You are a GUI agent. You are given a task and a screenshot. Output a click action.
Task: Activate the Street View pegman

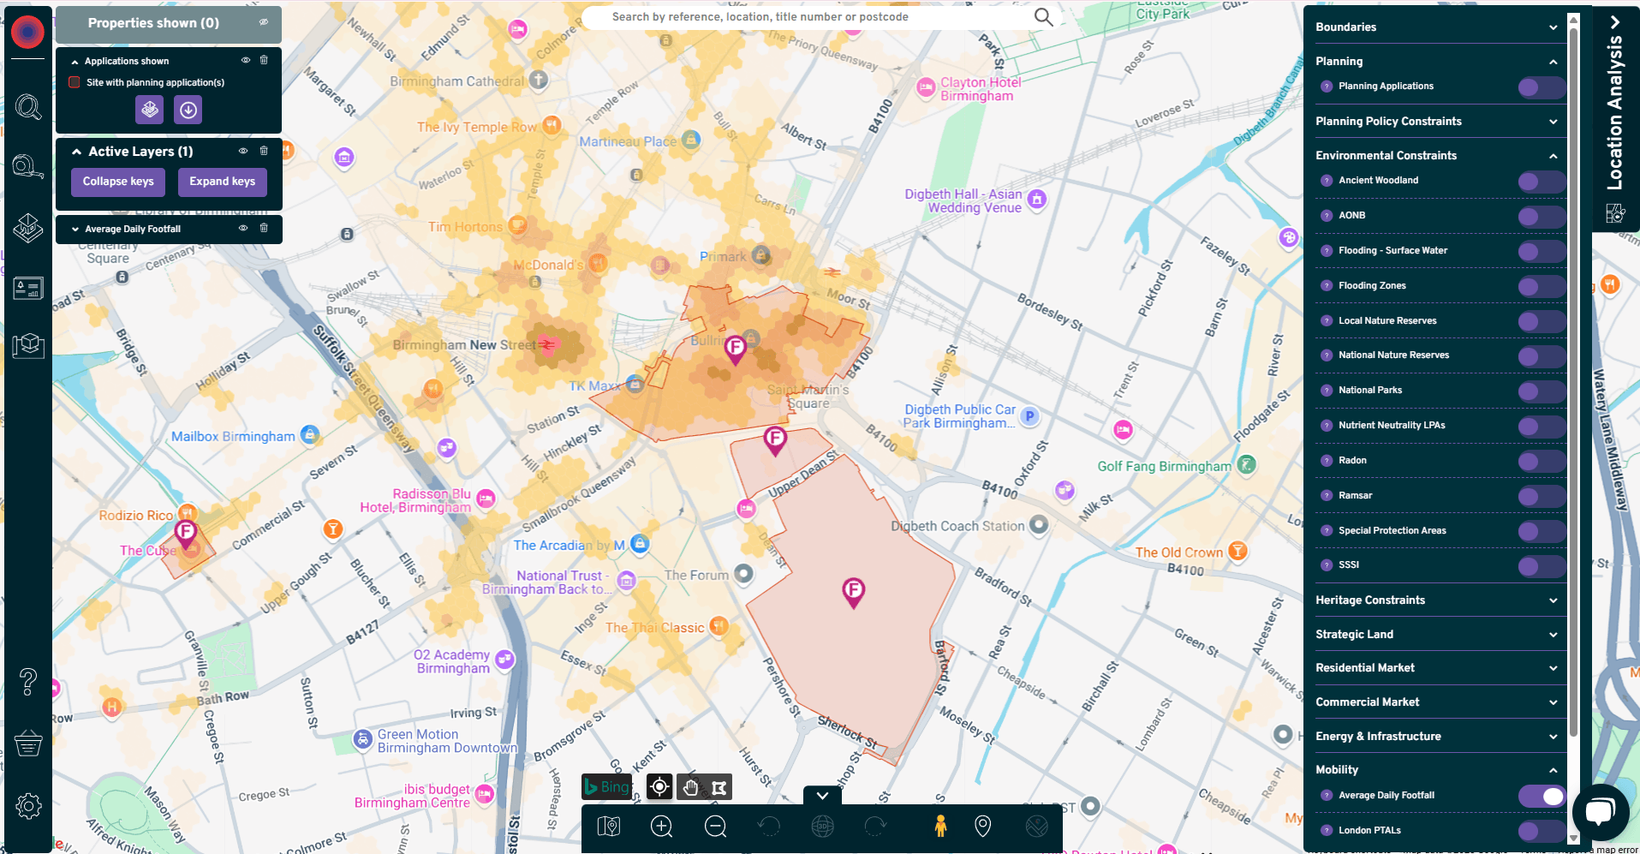(x=940, y=826)
